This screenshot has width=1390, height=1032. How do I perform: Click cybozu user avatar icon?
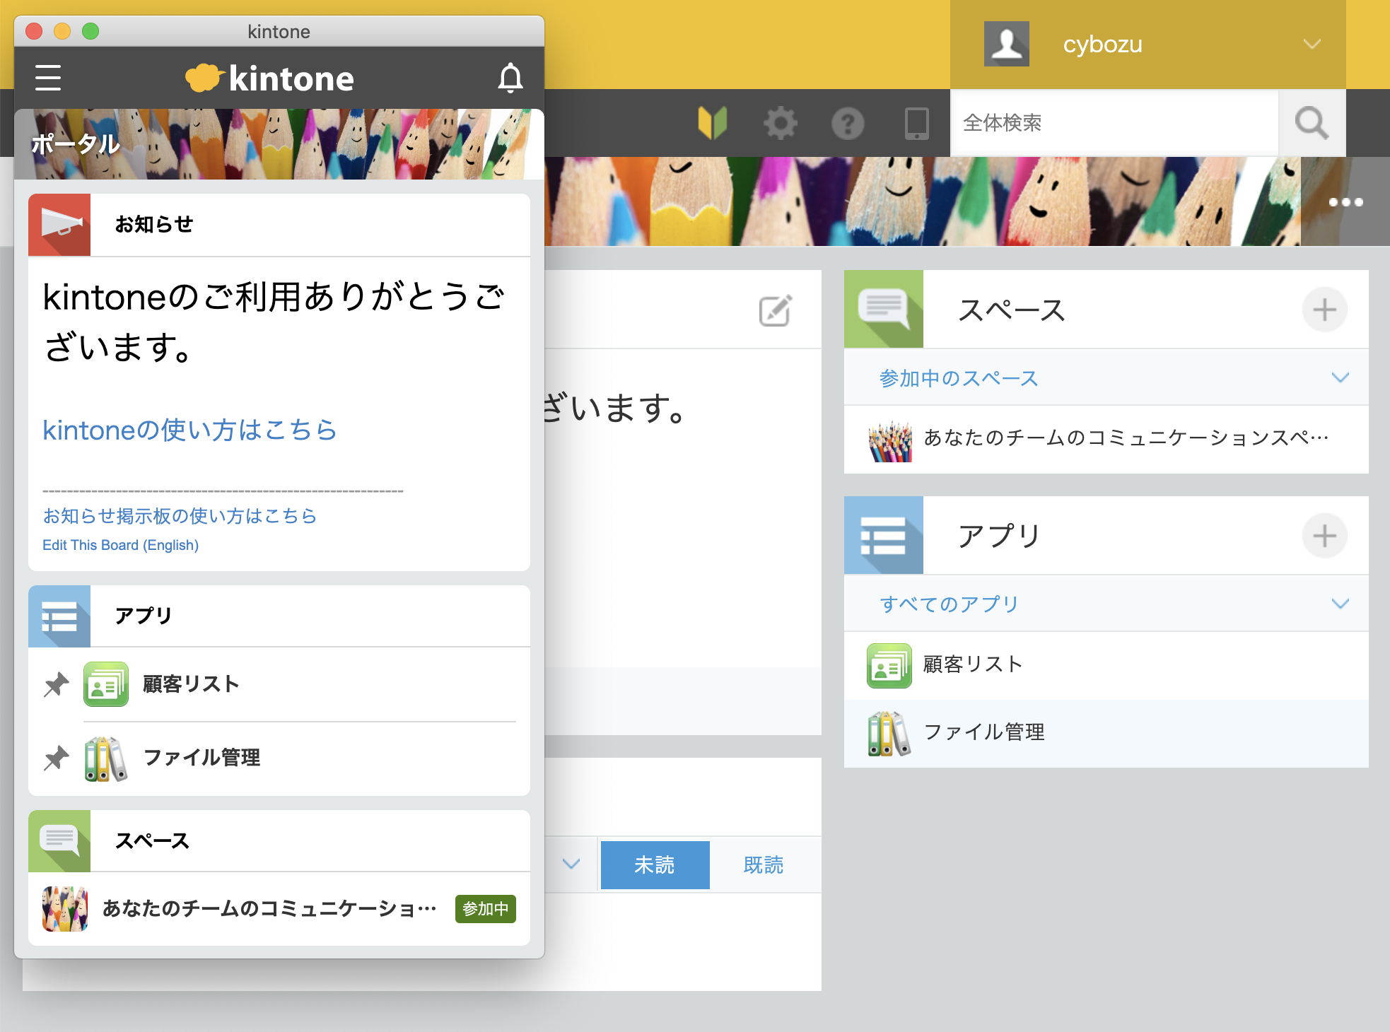click(1007, 44)
